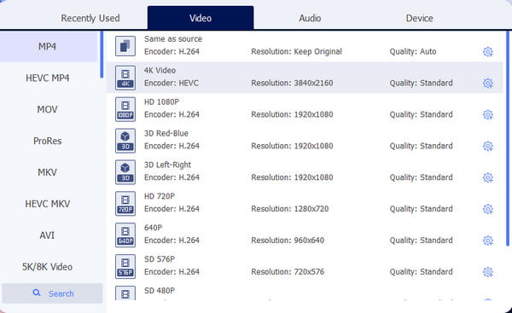Click Resolution: 3840x2160 text
Viewport: 512px width, 313px height.
292,83
